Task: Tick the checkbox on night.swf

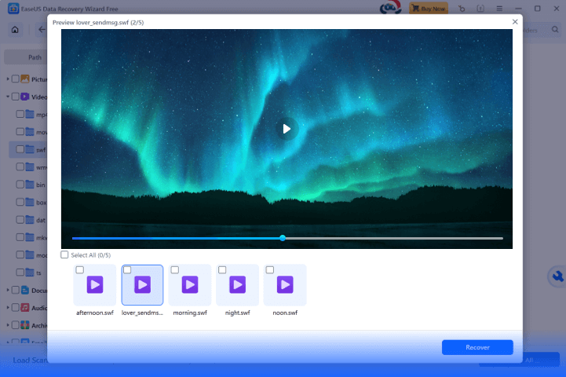Action: (x=222, y=270)
